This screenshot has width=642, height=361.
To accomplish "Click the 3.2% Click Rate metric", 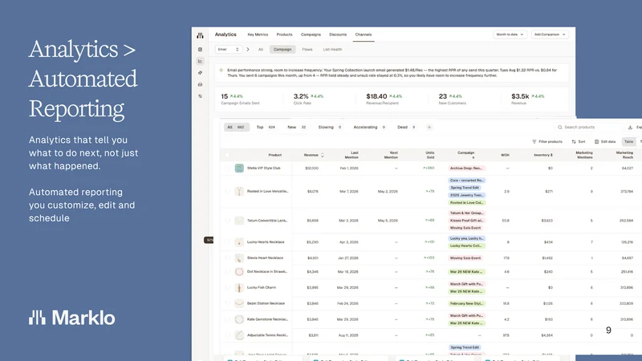I will (308, 99).
